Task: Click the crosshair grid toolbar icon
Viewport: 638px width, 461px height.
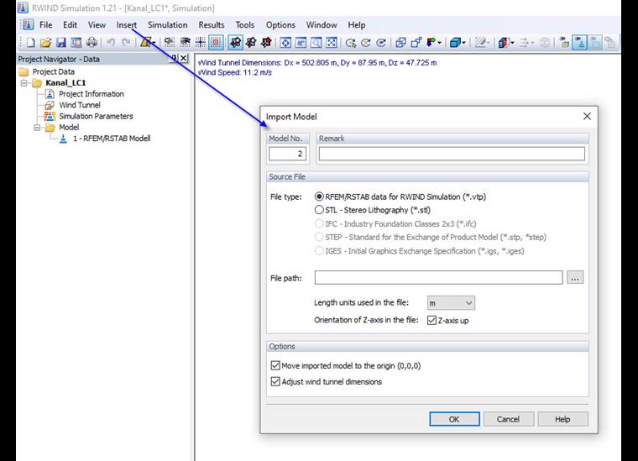Action: pos(200,42)
